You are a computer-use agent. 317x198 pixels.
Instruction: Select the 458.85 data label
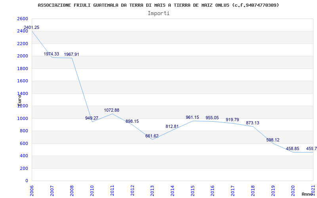(292, 149)
